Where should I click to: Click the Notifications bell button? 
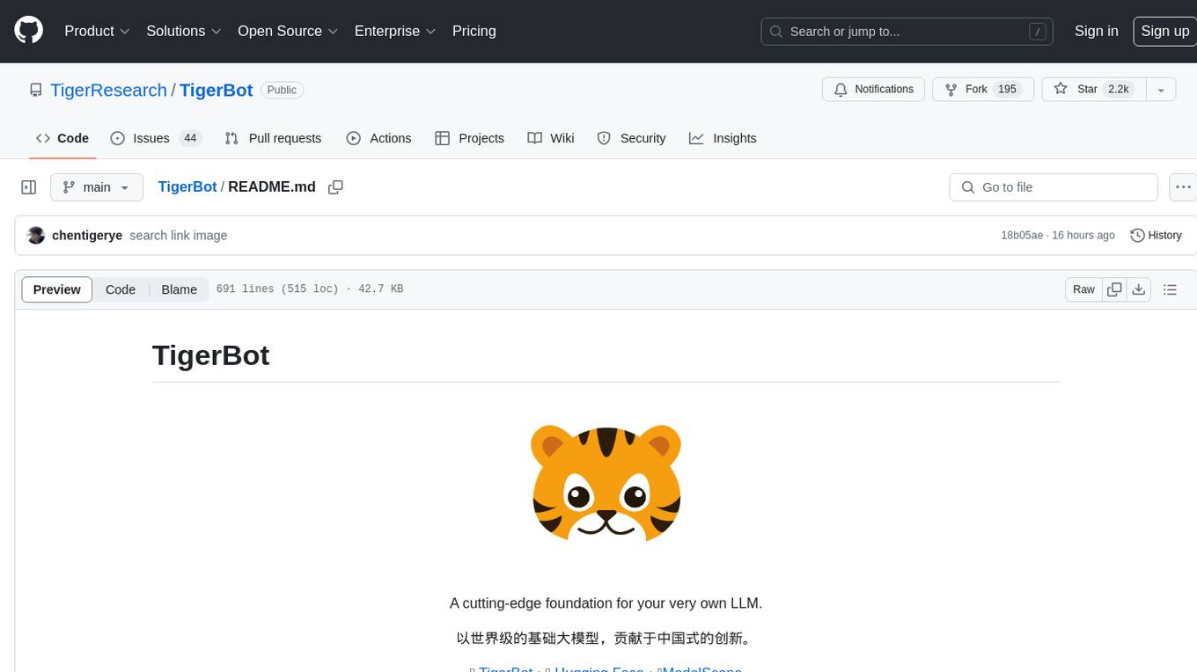pos(873,90)
